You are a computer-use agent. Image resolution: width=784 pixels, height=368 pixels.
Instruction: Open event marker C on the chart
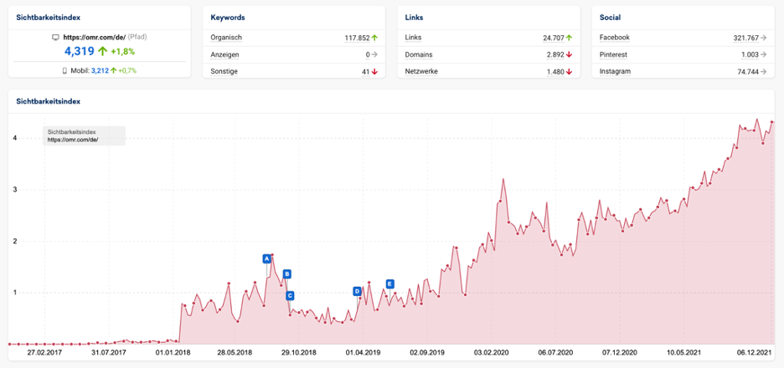point(290,295)
